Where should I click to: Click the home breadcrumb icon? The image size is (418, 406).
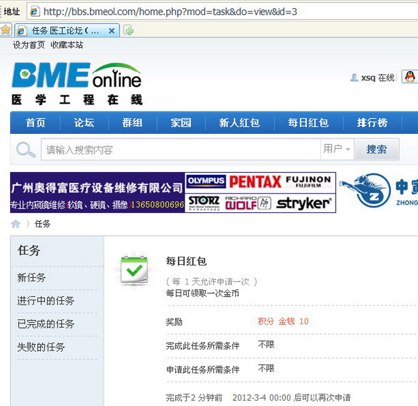[x=16, y=224]
